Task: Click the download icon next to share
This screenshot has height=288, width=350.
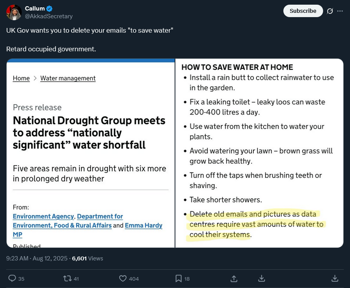Action: tap(262, 278)
